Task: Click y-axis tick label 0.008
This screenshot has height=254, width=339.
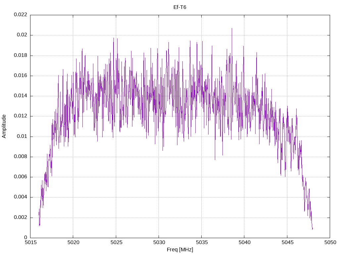Action: point(21,156)
